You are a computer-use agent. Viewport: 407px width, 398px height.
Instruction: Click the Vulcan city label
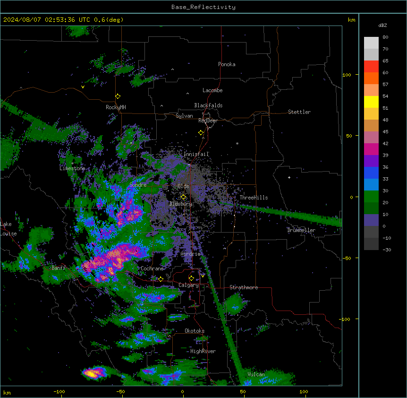click(x=256, y=374)
